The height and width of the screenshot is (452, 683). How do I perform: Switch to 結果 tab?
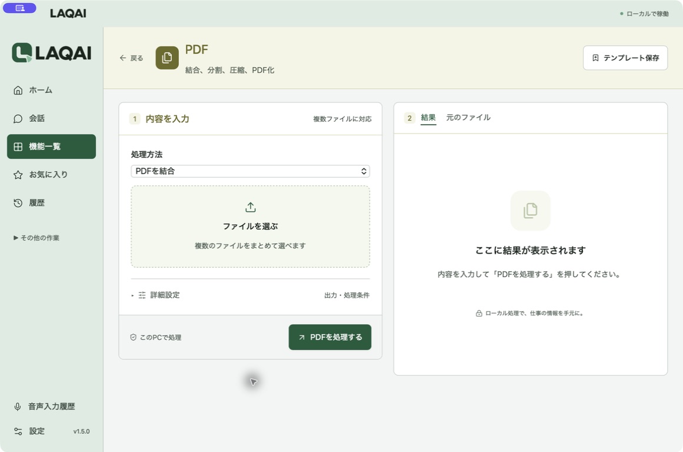tap(428, 118)
